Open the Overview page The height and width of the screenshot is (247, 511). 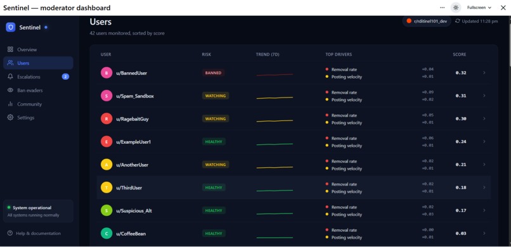(x=39, y=49)
